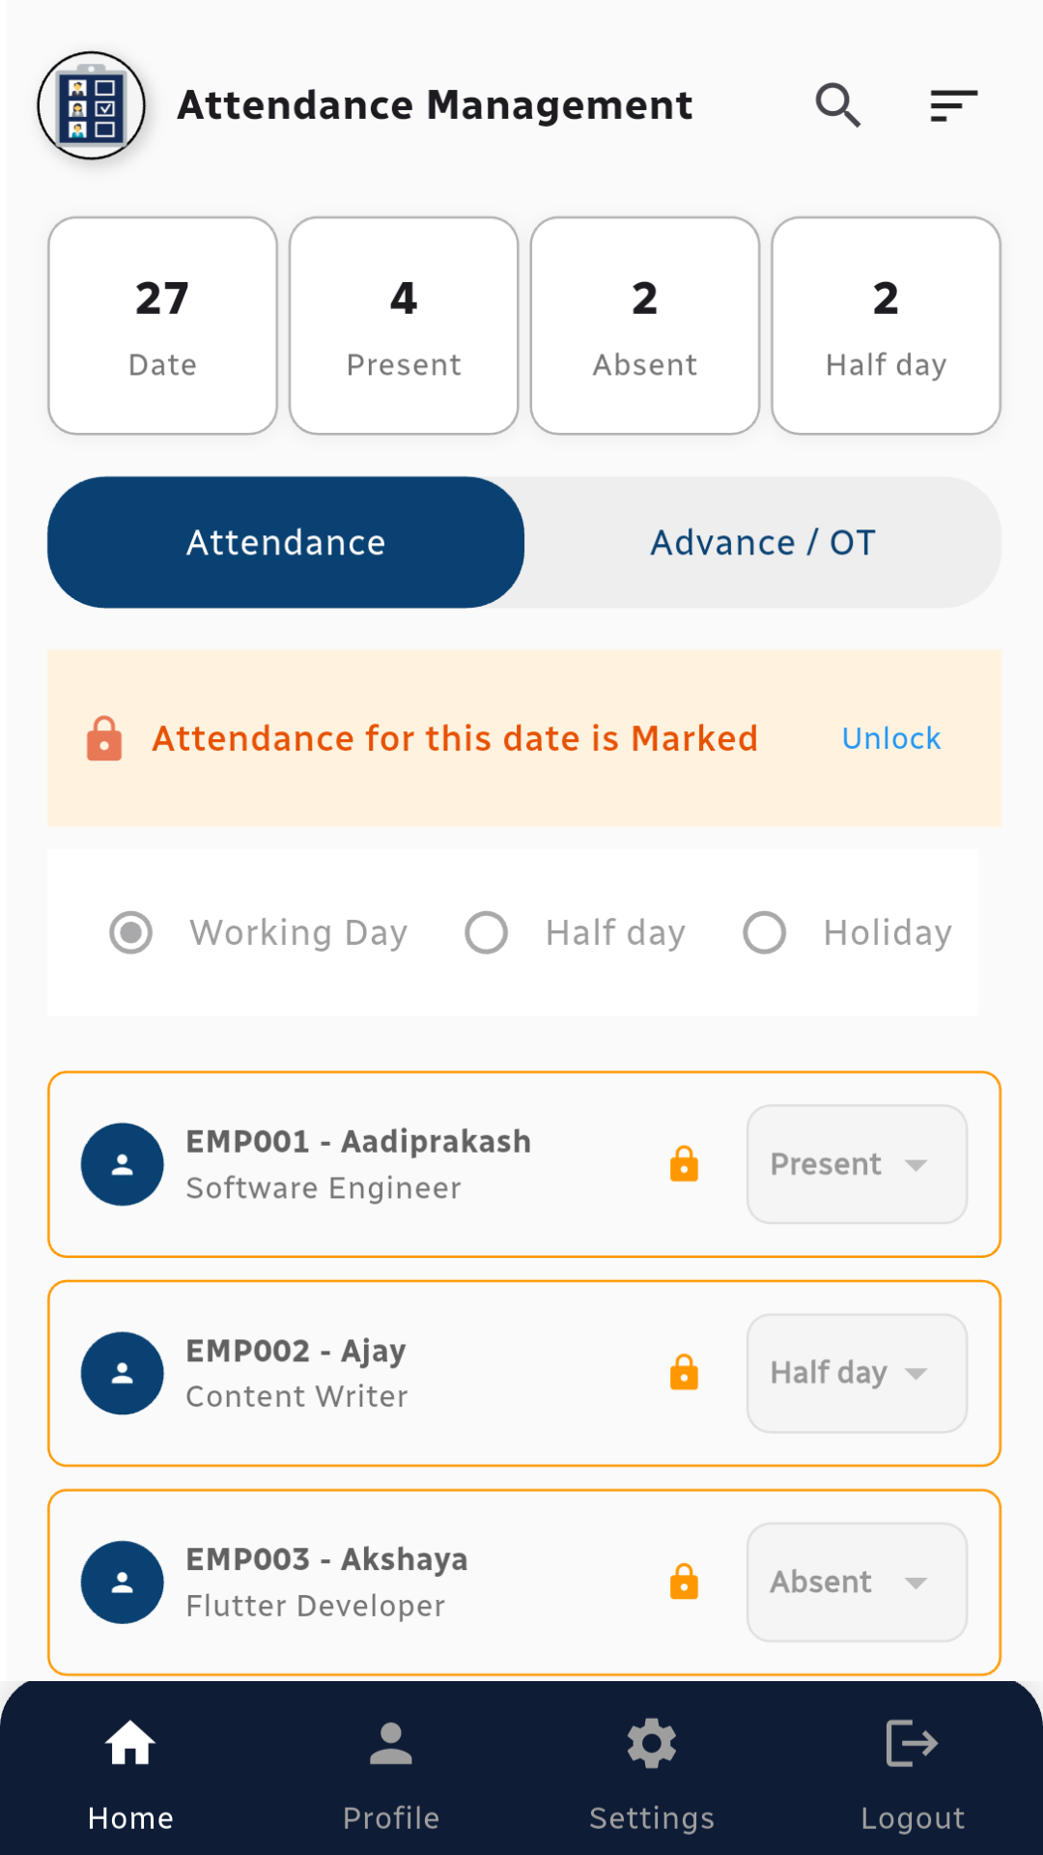Select the Half day radio option
Screen dimensions: 1043x1855
pos(487,932)
